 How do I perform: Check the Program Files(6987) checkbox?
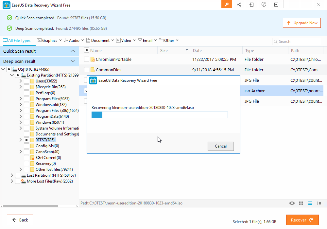pos(26,99)
